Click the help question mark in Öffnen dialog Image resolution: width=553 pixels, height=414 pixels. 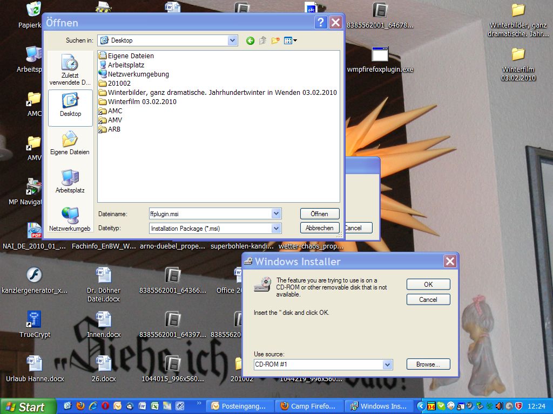(321, 23)
